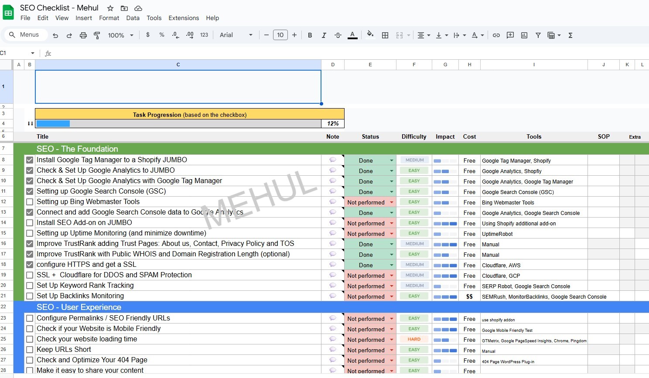Open the Format menu
Viewport: 649px width, 378px height.
[x=109, y=18]
